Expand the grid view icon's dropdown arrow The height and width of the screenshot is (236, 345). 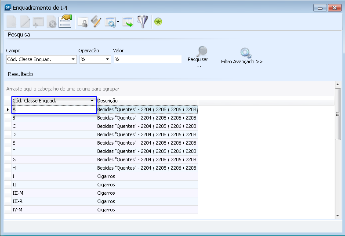[x=118, y=22]
